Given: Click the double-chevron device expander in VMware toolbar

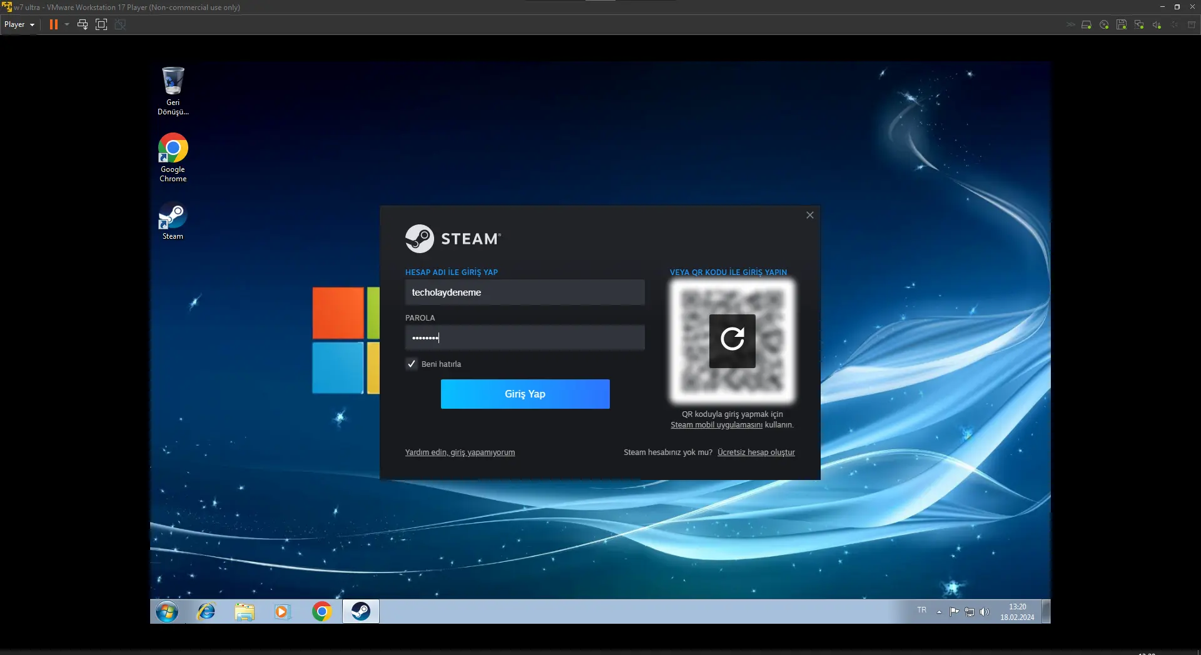Looking at the screenshot, I should click(x=1070, y=24).
